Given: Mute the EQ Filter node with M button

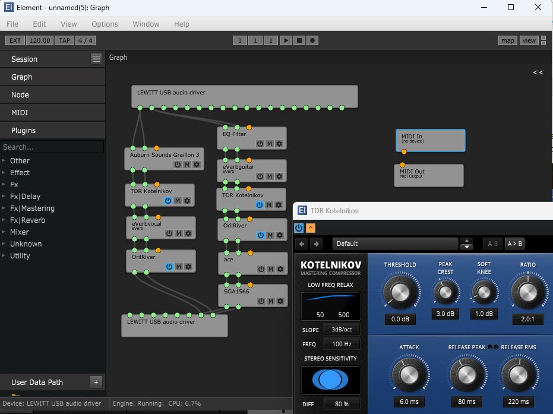Looking at the screenshot, I should (x=270, y=144).
